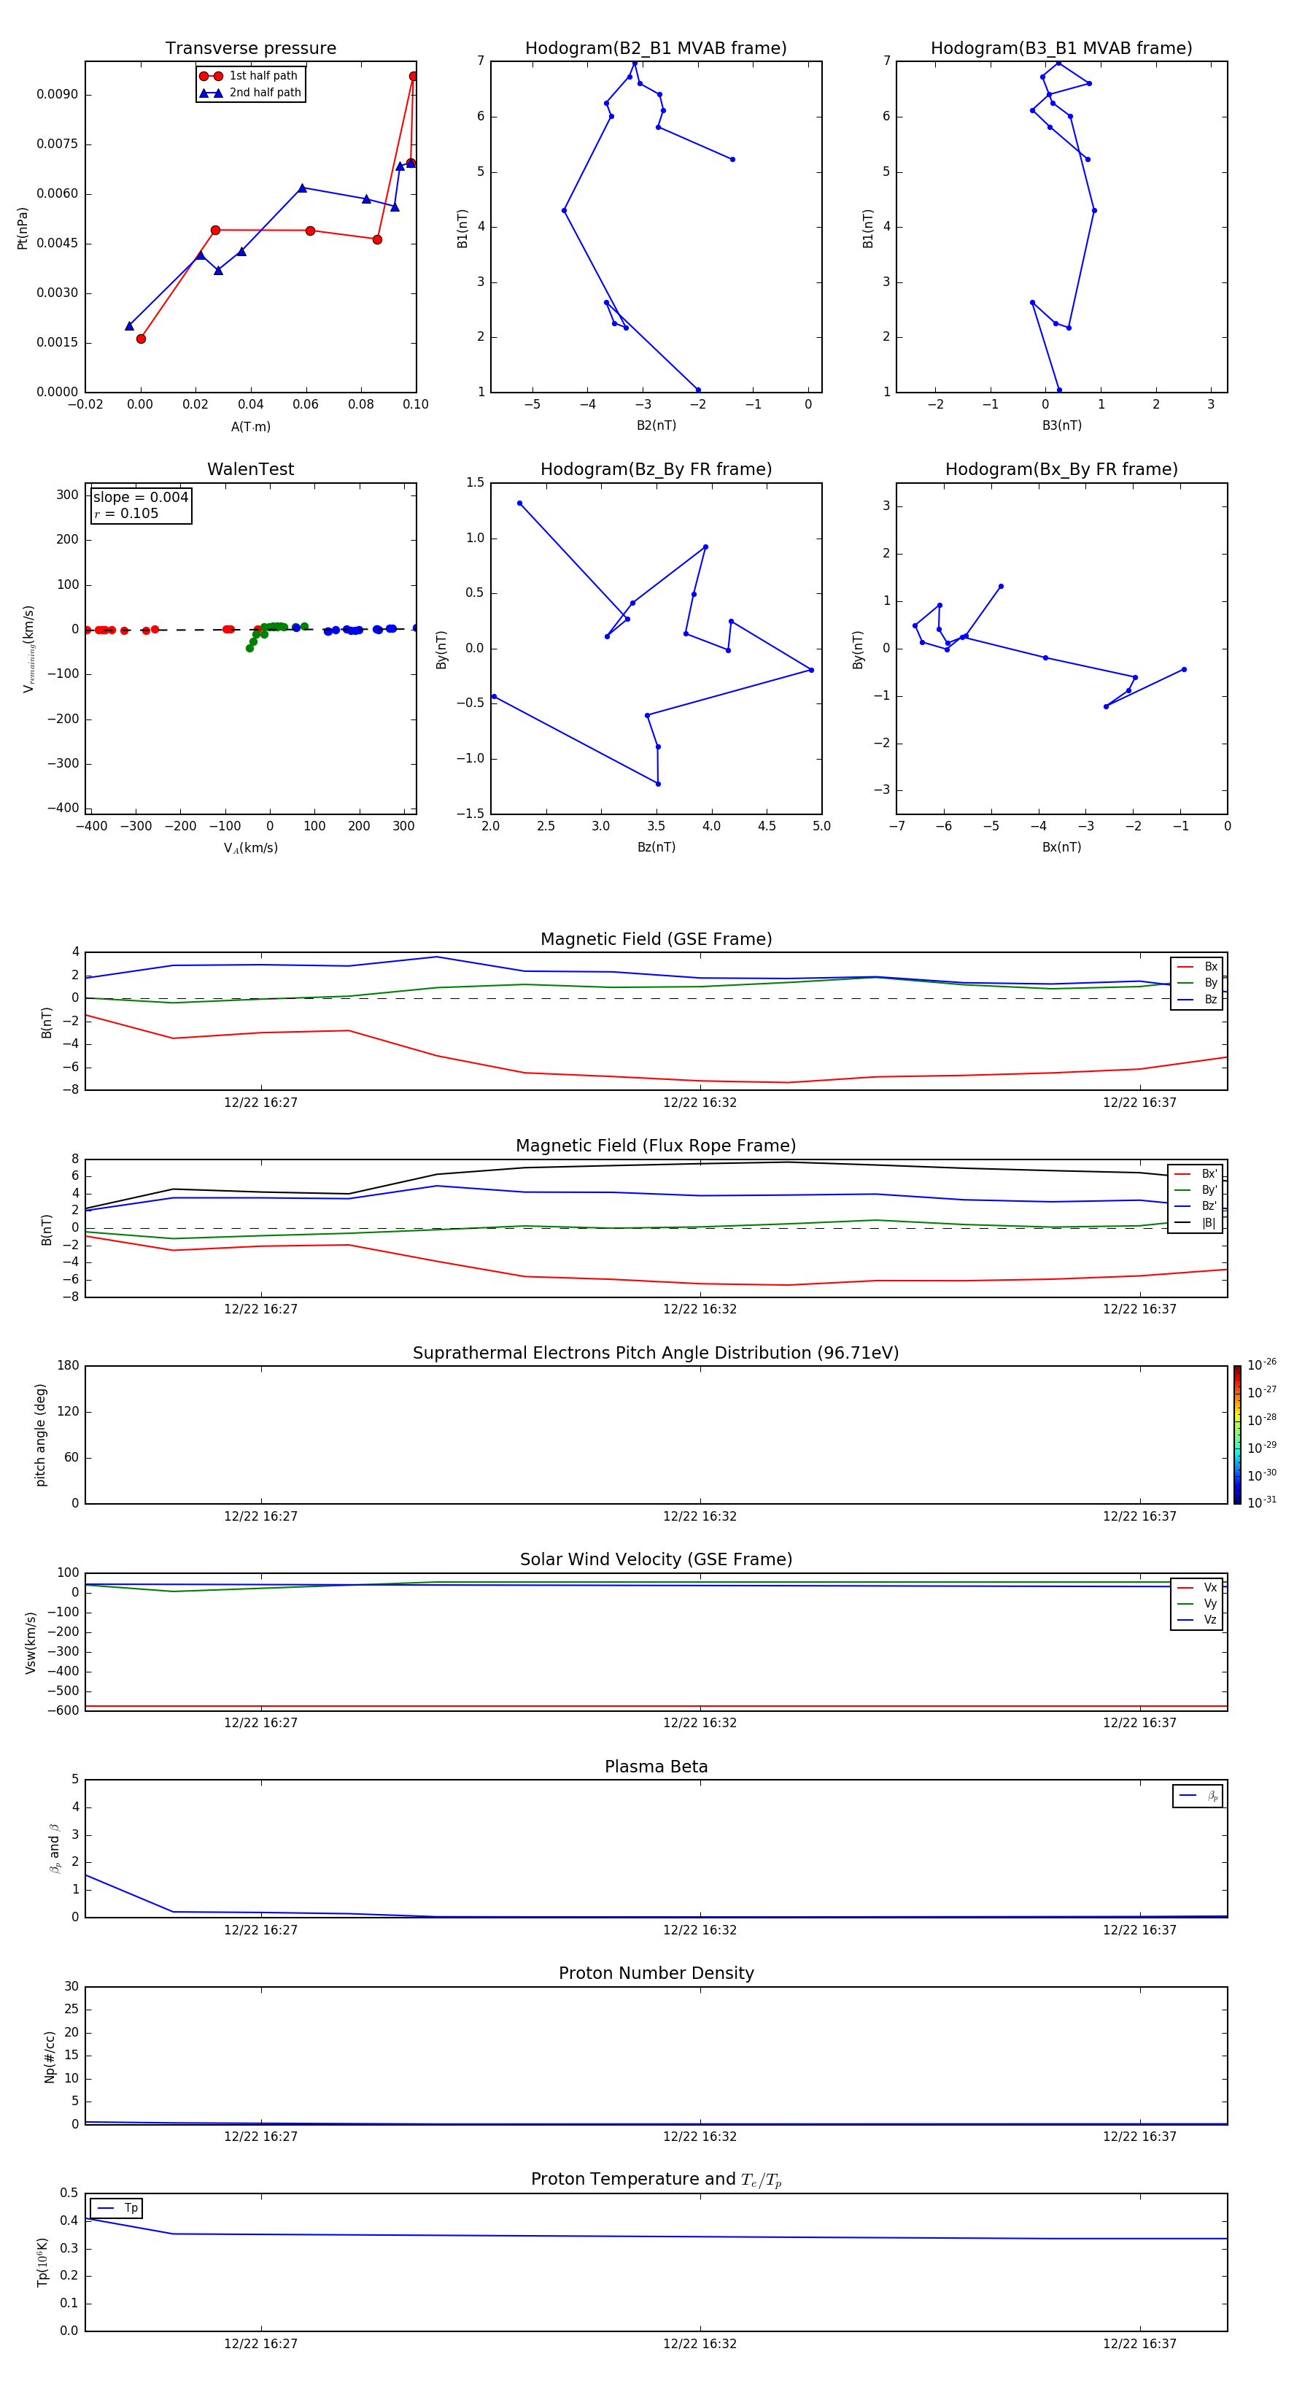1313x2408 pixels.
Task: Click the 'A(T·m)' x-axis label
Action: (x=250, y=427)
